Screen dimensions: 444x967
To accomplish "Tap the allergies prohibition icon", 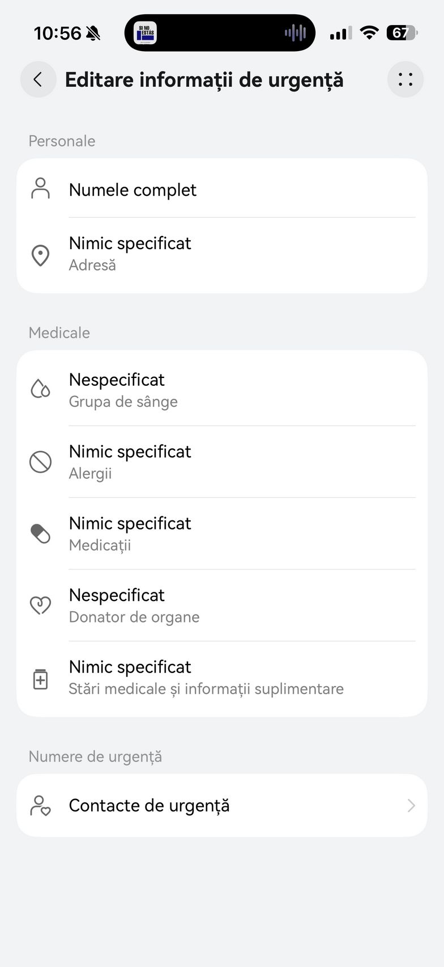I will pyautogui.click(x=40, y=462).
